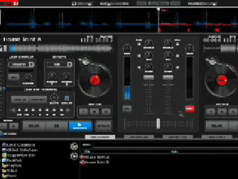Screen dimensions: 238x179
Task: Toggle left channel high kill button
Action: [x=139, y=44]
